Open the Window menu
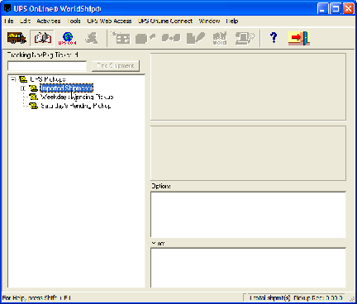The image size is (357, 304). coord(209,21)
